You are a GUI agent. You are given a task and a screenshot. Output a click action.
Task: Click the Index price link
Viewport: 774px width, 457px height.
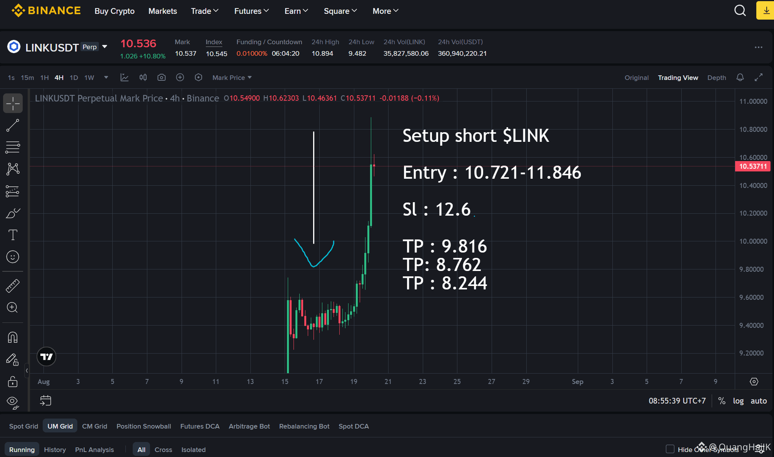point(214,42)
